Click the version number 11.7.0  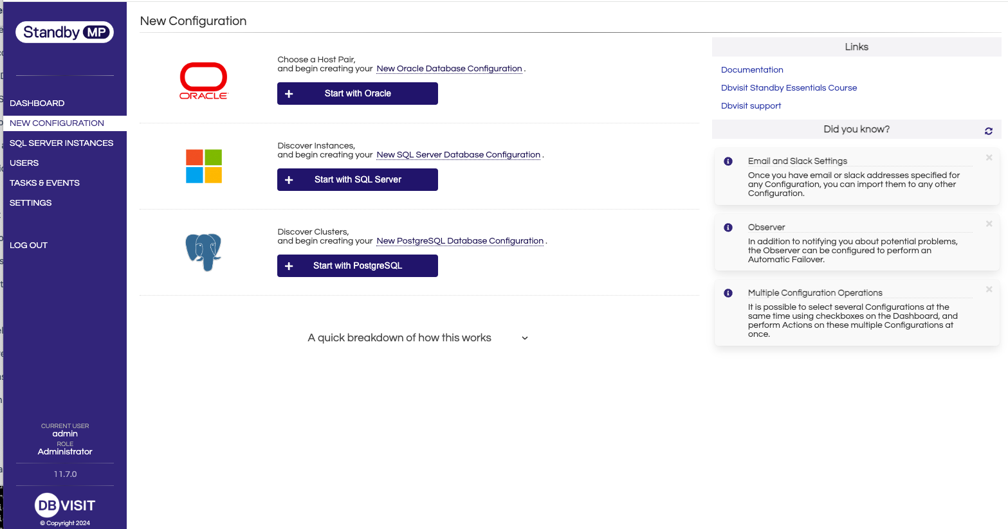coord(65,474)
